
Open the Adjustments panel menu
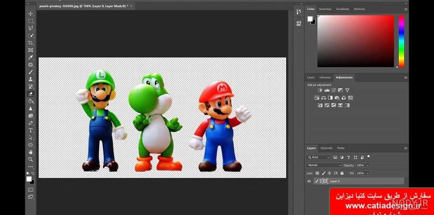[406, 78]
